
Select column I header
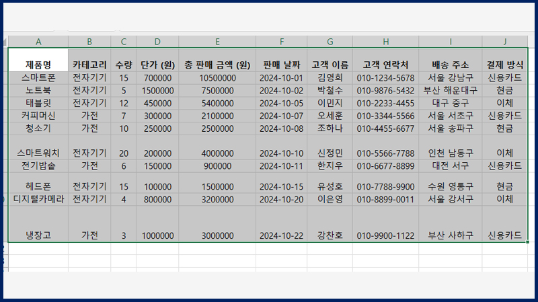click(x=450, y=42)
